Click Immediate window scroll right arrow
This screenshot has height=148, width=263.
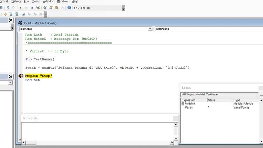(172, 143)
